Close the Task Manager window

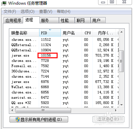[x=124, y=2]
